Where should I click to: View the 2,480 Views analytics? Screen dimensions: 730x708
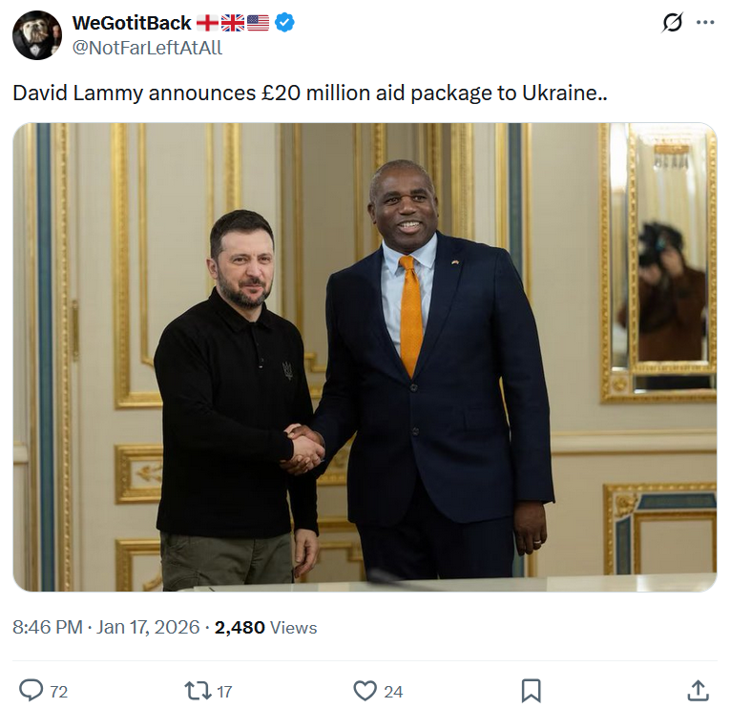tap(265, 628)
